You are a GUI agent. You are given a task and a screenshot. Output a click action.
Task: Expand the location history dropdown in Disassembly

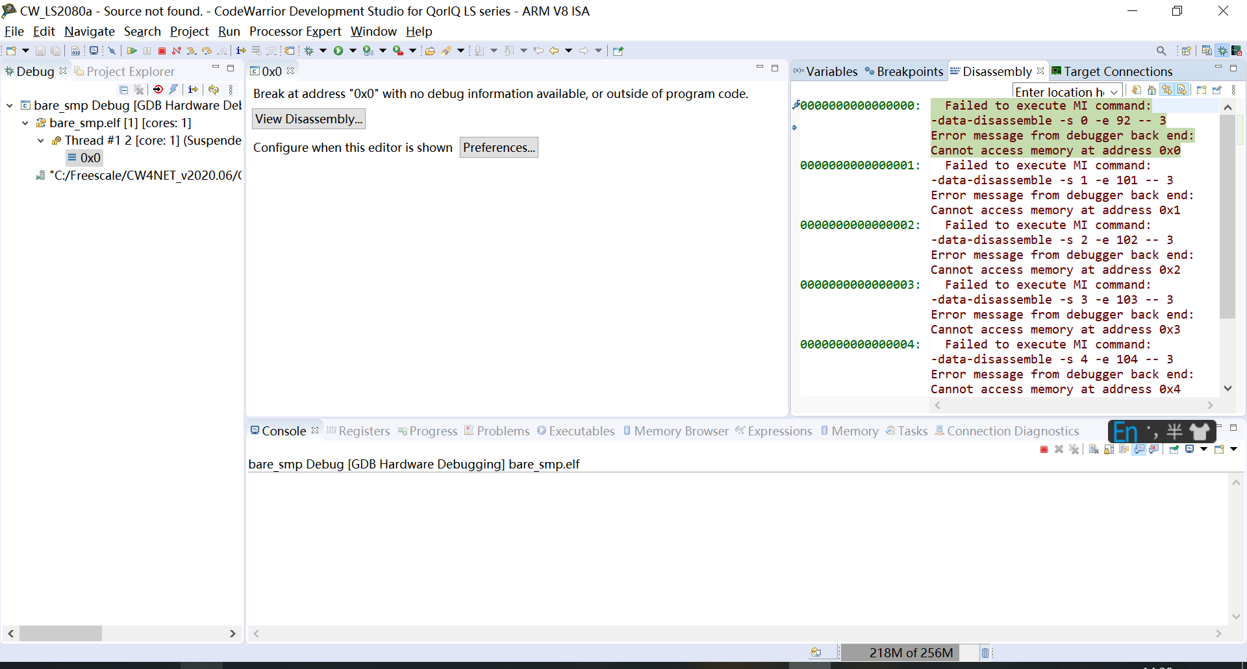(x=1115, y=92)
